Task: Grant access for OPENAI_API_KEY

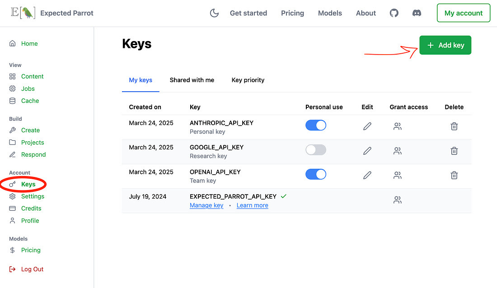Action: tap(398, 175)
